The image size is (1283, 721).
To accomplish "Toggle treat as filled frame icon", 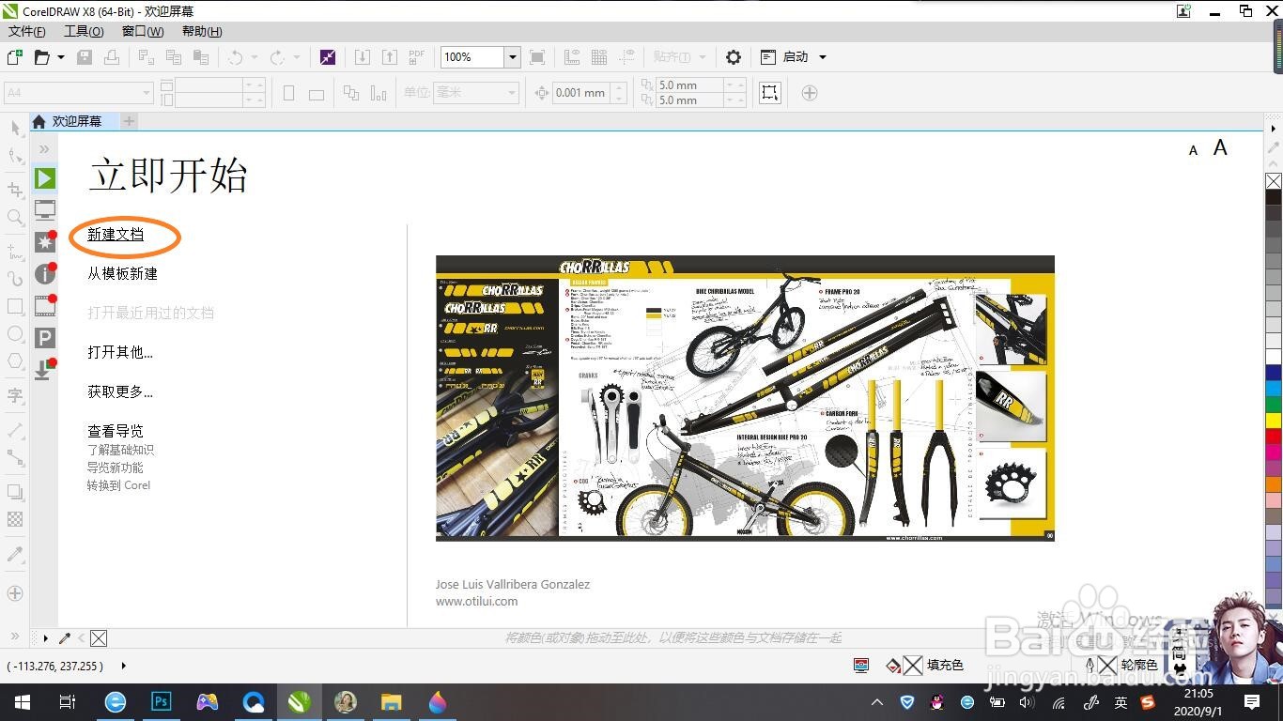I will pos(770,93).
